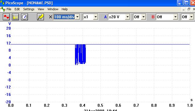Expand the 100 ms/div timebase dropdown
195x111 pixels.
pos(77,17)
